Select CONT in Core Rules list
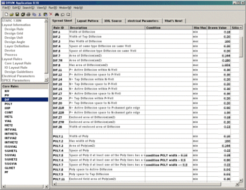246x190 pixels. click(x=9, y=112)
